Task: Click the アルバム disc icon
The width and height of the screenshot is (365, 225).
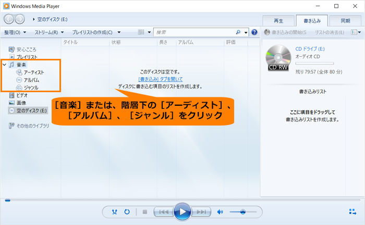Action: [x=19, y=80]
